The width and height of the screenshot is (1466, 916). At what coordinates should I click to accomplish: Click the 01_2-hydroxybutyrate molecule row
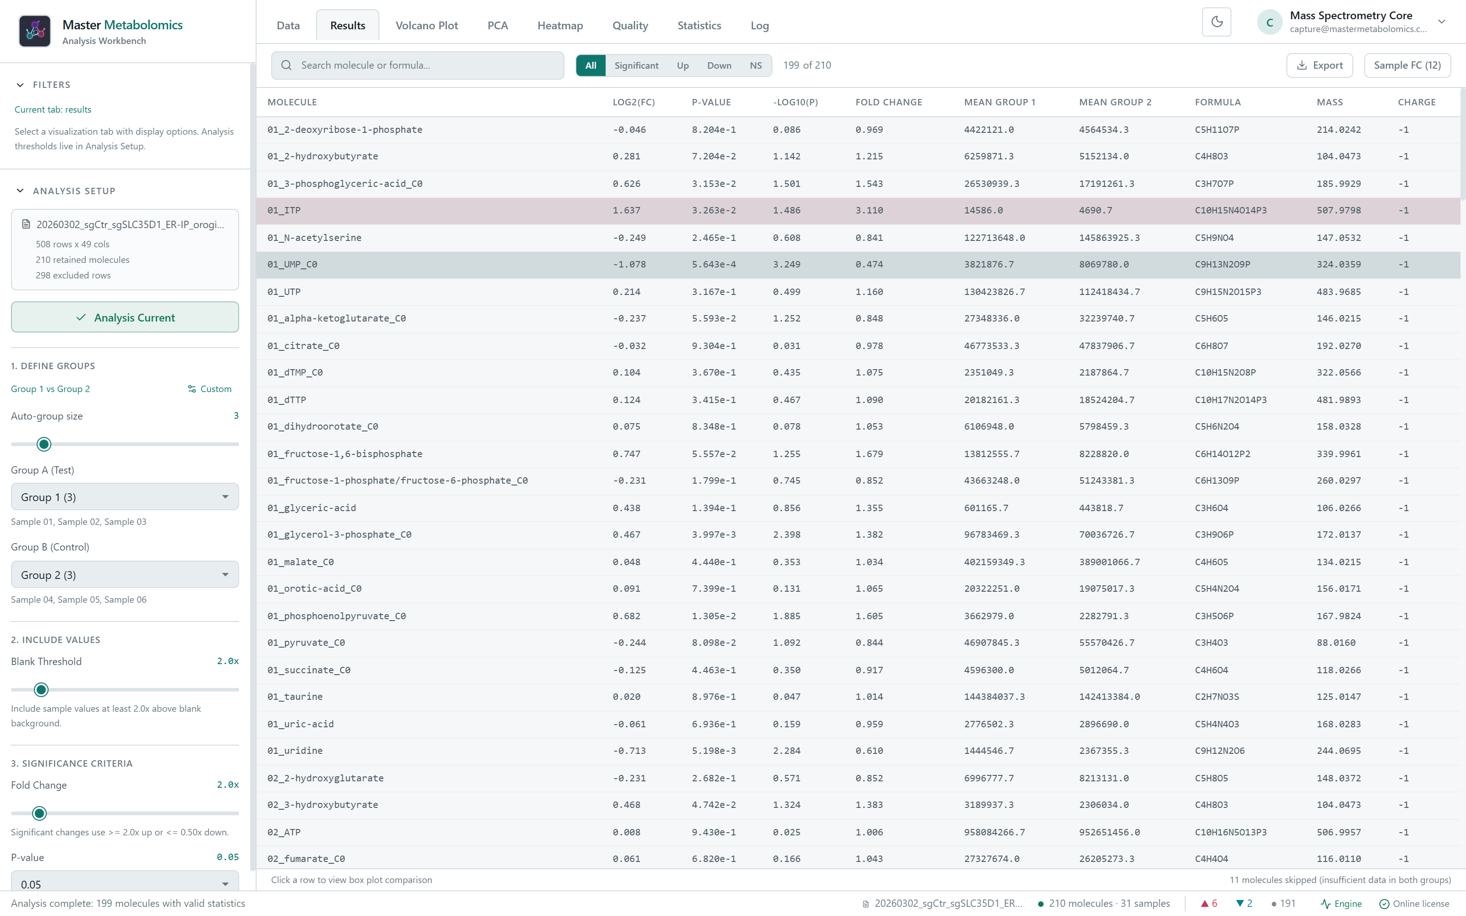(858, 156)
